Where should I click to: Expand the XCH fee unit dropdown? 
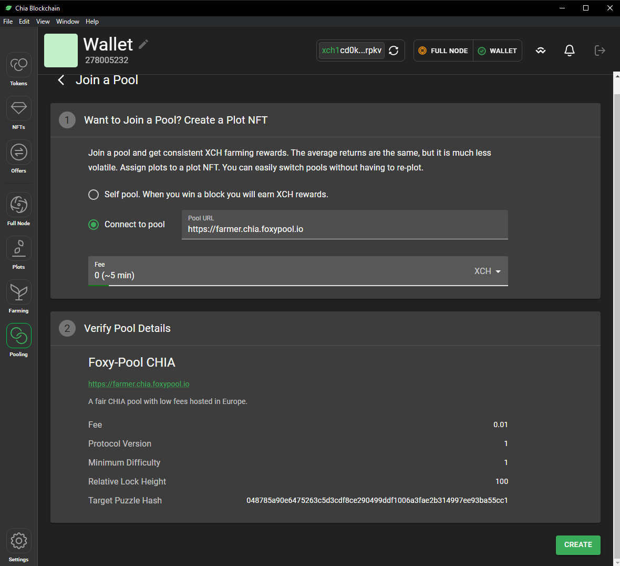(488, 271)
